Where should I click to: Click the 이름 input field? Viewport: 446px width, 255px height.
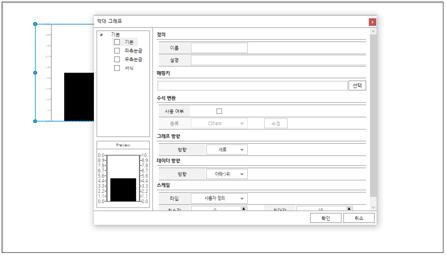point(219,48)
